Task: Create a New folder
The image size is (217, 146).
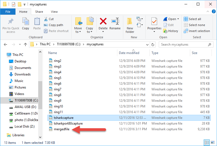Action: (x=130, y=25)
